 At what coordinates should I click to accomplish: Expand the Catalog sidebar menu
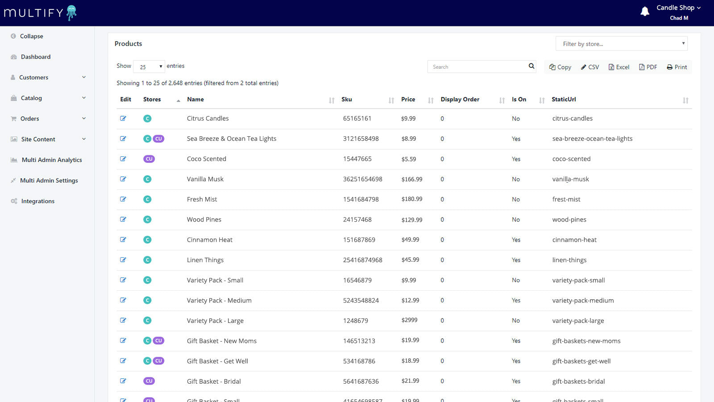click(30, 98)
